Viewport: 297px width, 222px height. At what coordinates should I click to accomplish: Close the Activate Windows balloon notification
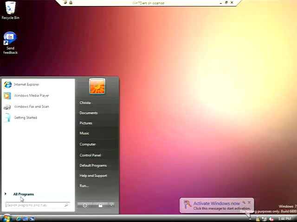click(249, 202)
